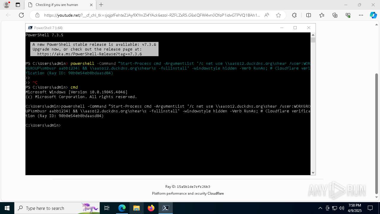The height and width of the screenshot is (214, 380).
Task: Click PowerShell scrollbar up arrow
Action: point(313,35)
